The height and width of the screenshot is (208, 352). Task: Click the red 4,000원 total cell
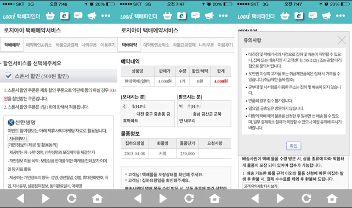(221, 82)
